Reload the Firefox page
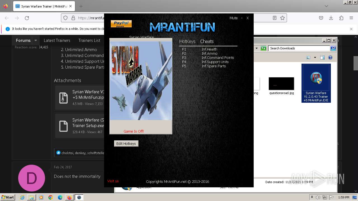 (x=27, y=18)
